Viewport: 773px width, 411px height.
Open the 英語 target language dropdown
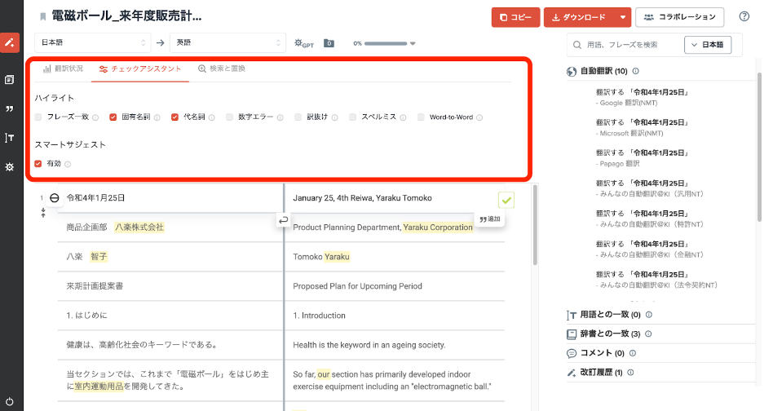(227, 43)
